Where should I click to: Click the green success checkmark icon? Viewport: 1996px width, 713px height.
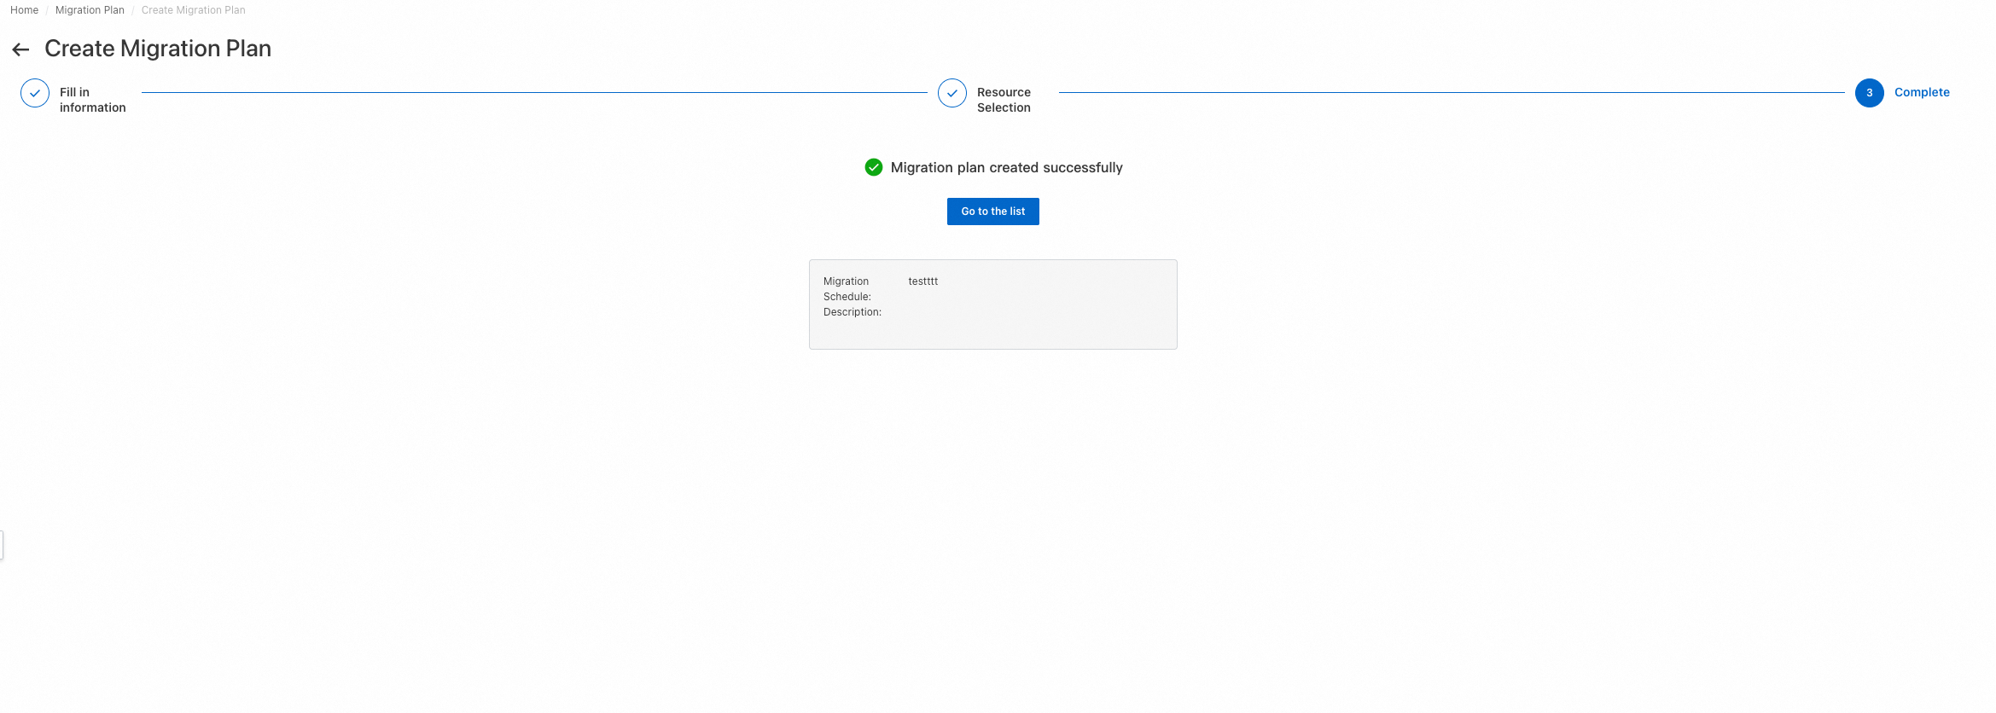coord(874,167)
